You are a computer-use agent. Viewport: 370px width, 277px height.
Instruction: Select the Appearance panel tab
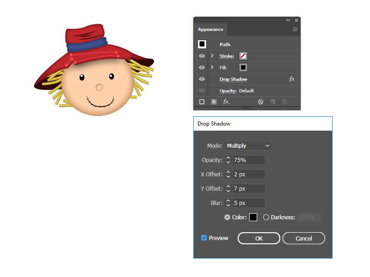[210, 30]
